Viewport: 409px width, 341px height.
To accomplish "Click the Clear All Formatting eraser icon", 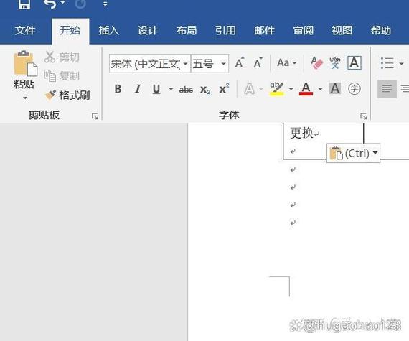I will (x=316, y=63).
